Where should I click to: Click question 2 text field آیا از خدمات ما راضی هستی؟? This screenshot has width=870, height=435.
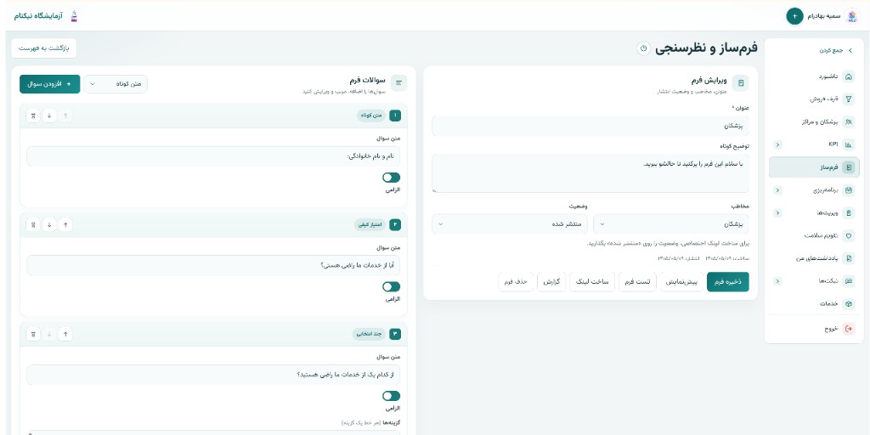[213, 265]
